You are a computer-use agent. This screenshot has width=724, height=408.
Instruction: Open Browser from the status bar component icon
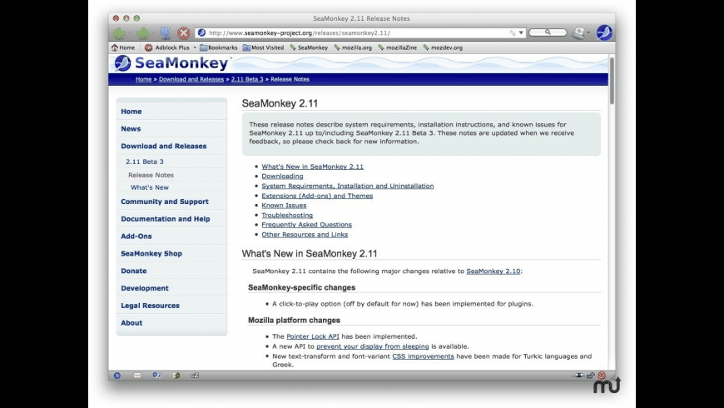(x=117, y=376)
